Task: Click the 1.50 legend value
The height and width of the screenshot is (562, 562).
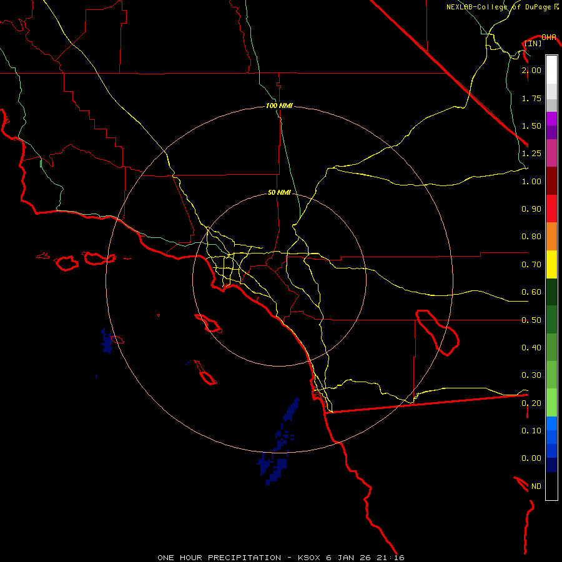Action: point(531,126)
